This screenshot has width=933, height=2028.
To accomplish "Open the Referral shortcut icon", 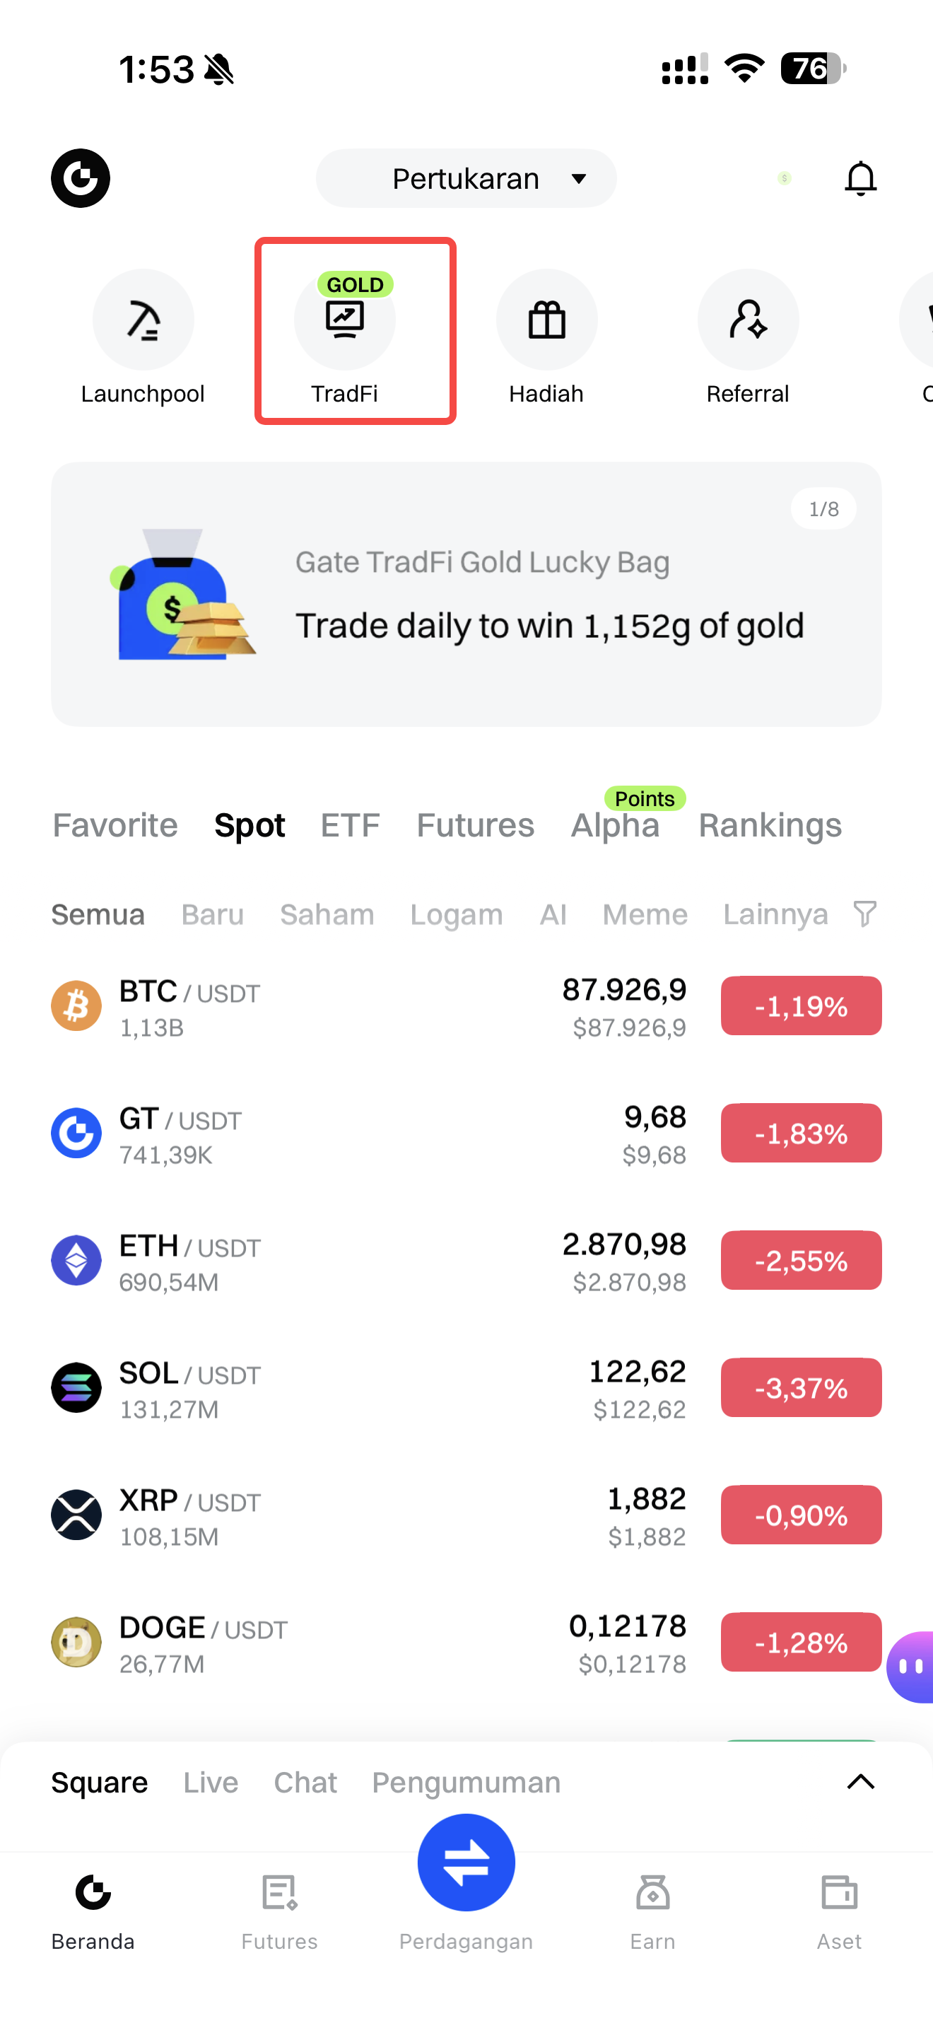I will click(747, 320).
